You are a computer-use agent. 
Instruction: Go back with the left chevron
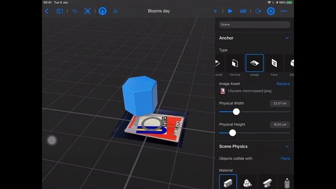point(47,11)
